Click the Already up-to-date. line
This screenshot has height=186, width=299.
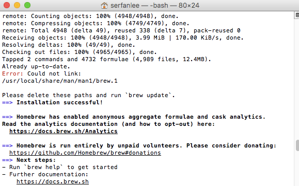pyautogui.click(x=36, y=66)
